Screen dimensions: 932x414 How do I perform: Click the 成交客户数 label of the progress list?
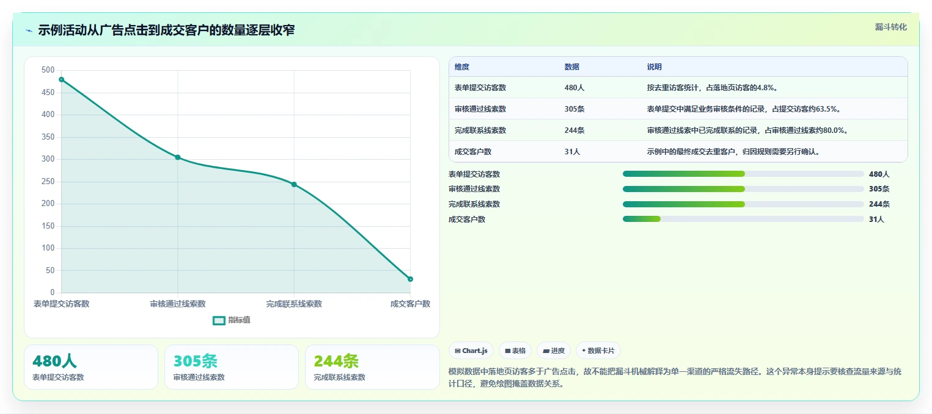coord(467,219)
